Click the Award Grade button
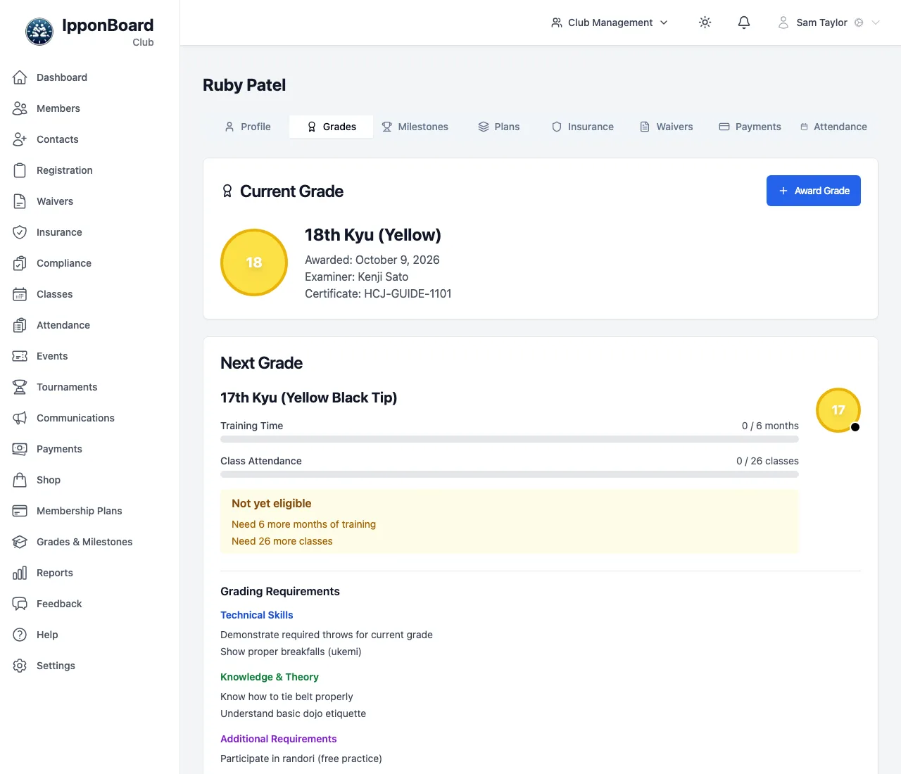 pyautogui.click(x=814, y=191)
